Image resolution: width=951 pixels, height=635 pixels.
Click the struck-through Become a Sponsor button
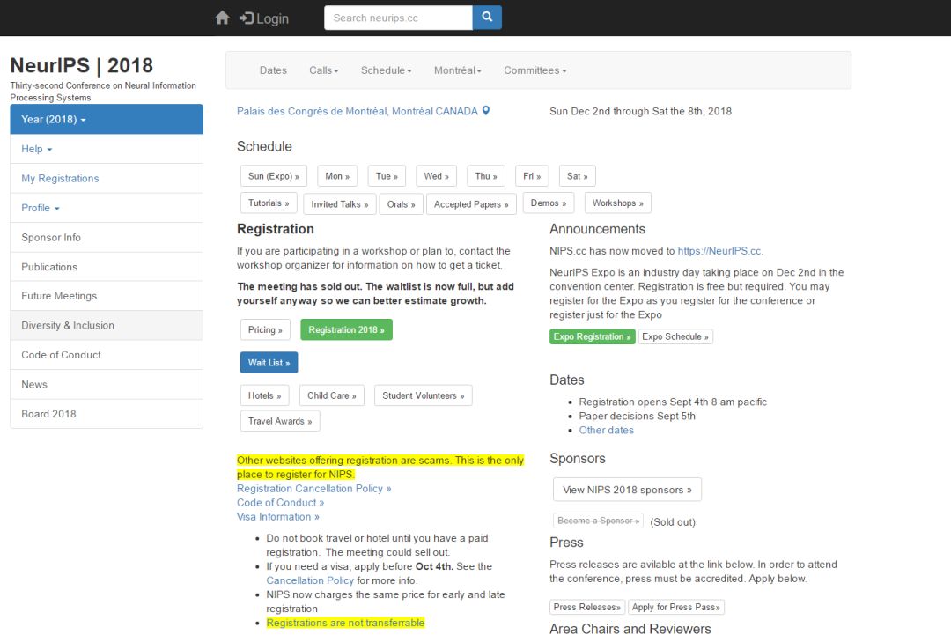click(x=598, y=521)
